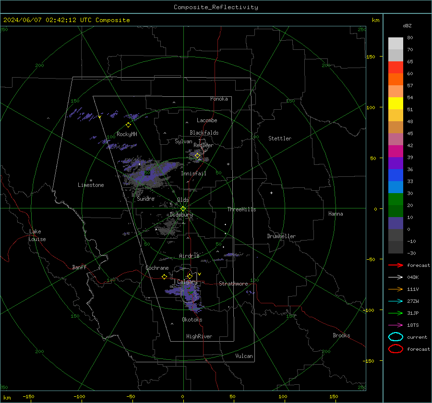Click the Sundre city label
Image resolution: width=432 pixels, height=403 pixels.
pyautogui.click(x=146, y=198)
